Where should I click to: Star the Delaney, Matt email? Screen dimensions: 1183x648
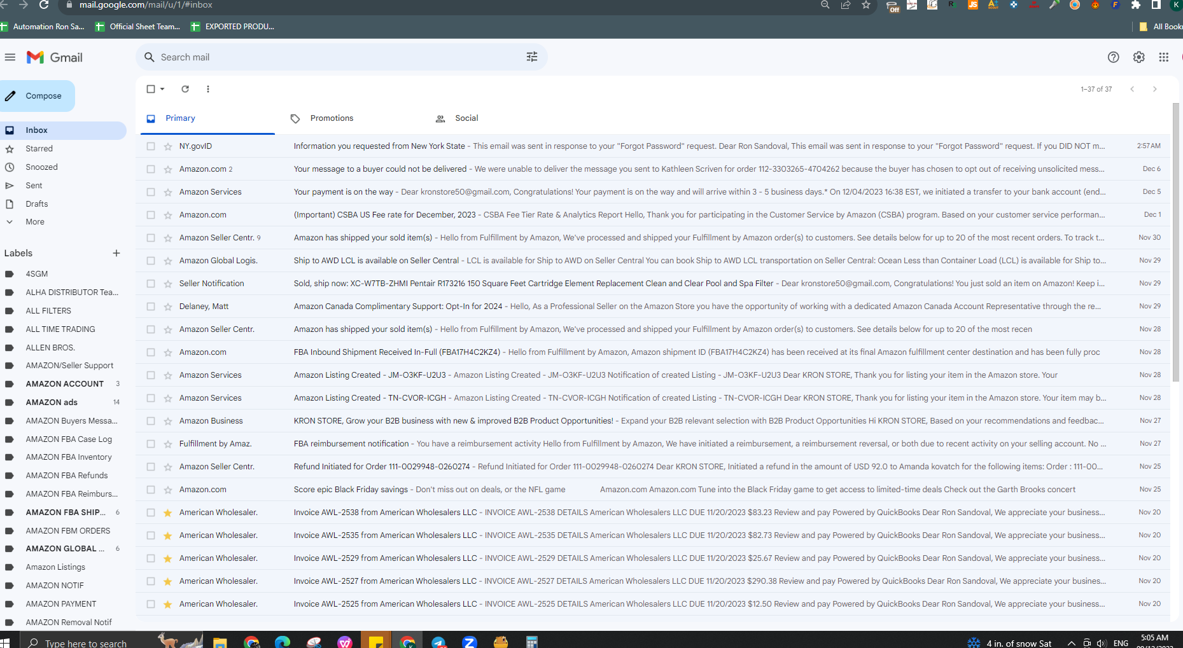(x=168, y=307)
